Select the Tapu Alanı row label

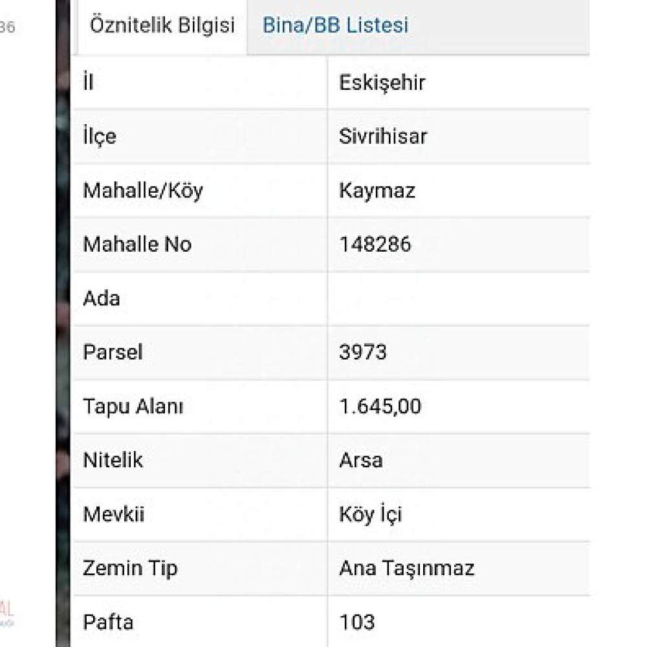click(x=133, y=406)
